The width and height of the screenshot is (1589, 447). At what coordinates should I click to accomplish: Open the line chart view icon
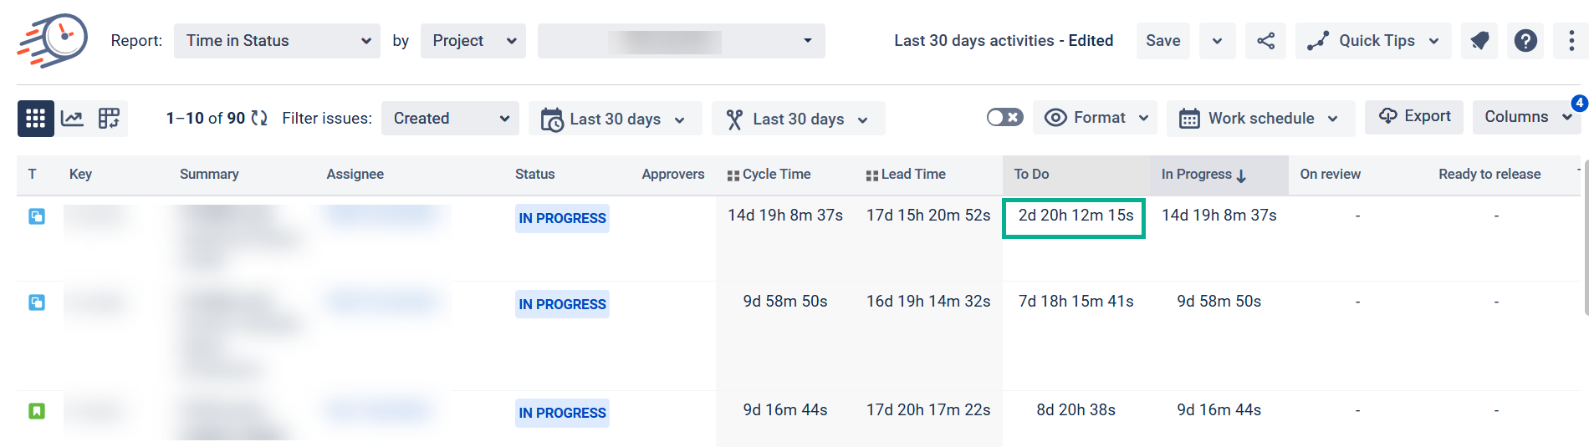click(73, 119)
